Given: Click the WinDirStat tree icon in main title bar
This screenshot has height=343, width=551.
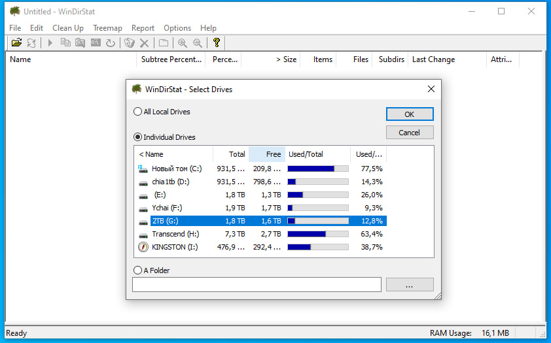Looking at the screenshot, I should coord(15,11).
